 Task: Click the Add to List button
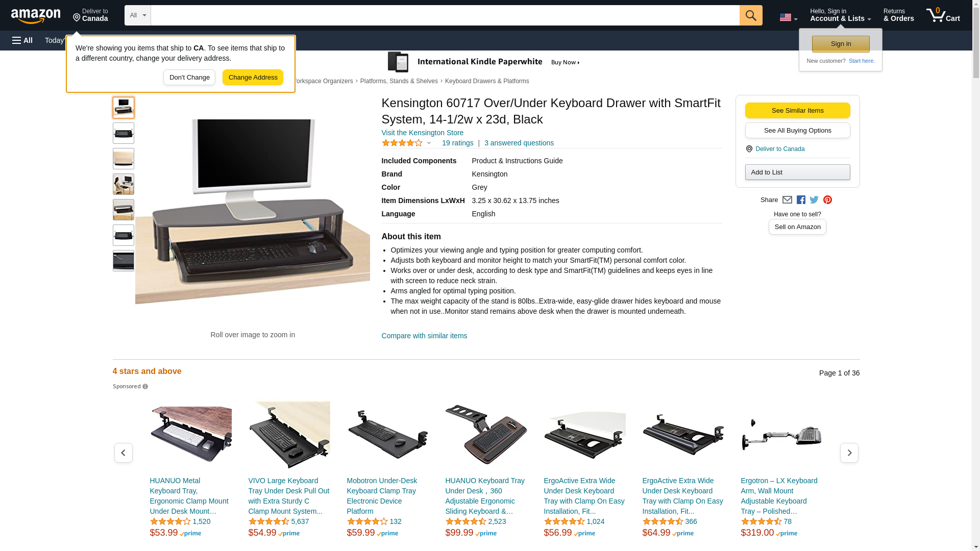[797, 172]
